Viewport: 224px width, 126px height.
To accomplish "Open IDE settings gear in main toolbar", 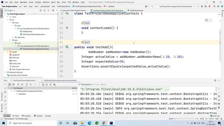I will [x=218, y=6].
